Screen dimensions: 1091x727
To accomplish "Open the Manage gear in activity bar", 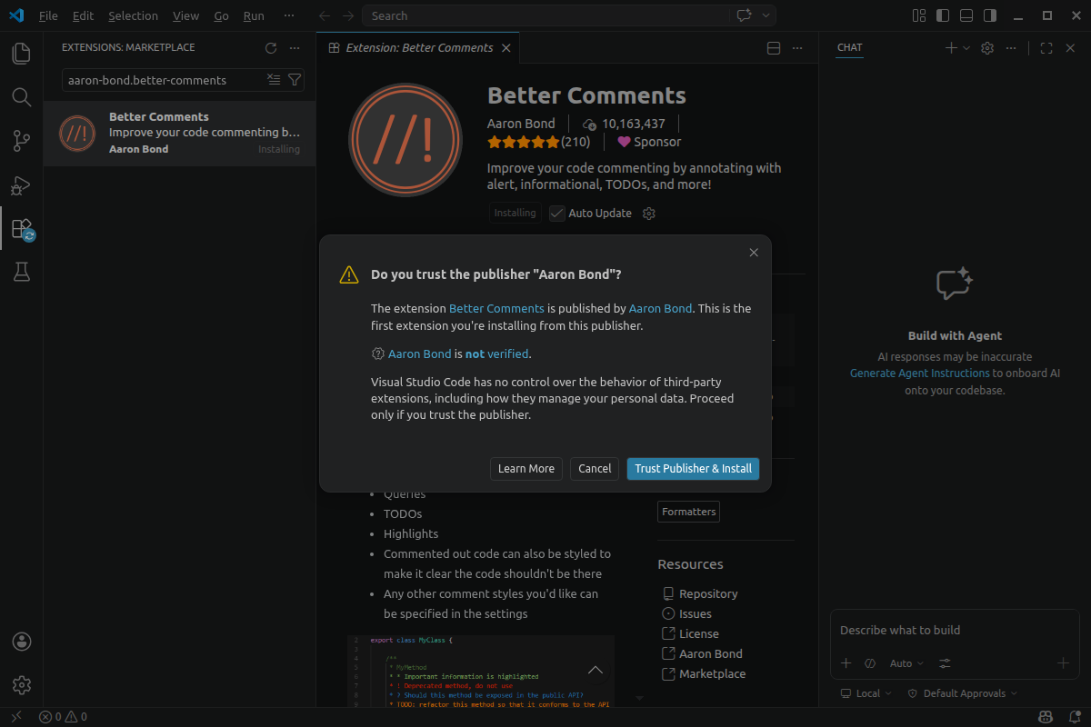I will click(22, 685).
